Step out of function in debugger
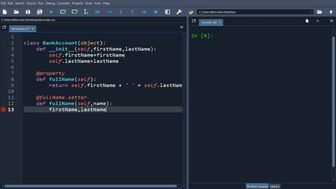 (132, 12)
